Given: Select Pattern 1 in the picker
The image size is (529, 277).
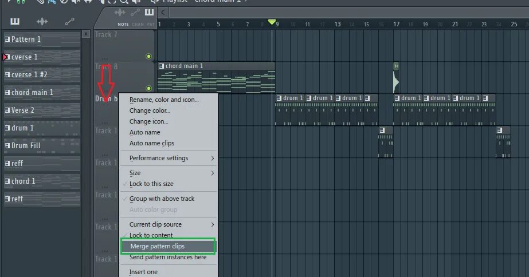Looking at the screenshot, I should 42,39.
